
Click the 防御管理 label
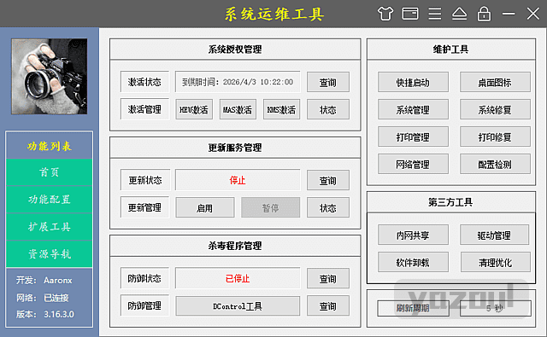(144, 305)
